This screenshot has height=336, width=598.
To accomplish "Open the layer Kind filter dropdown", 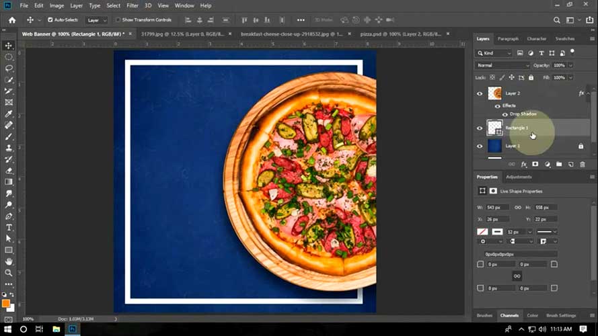I will coord(494,53).
